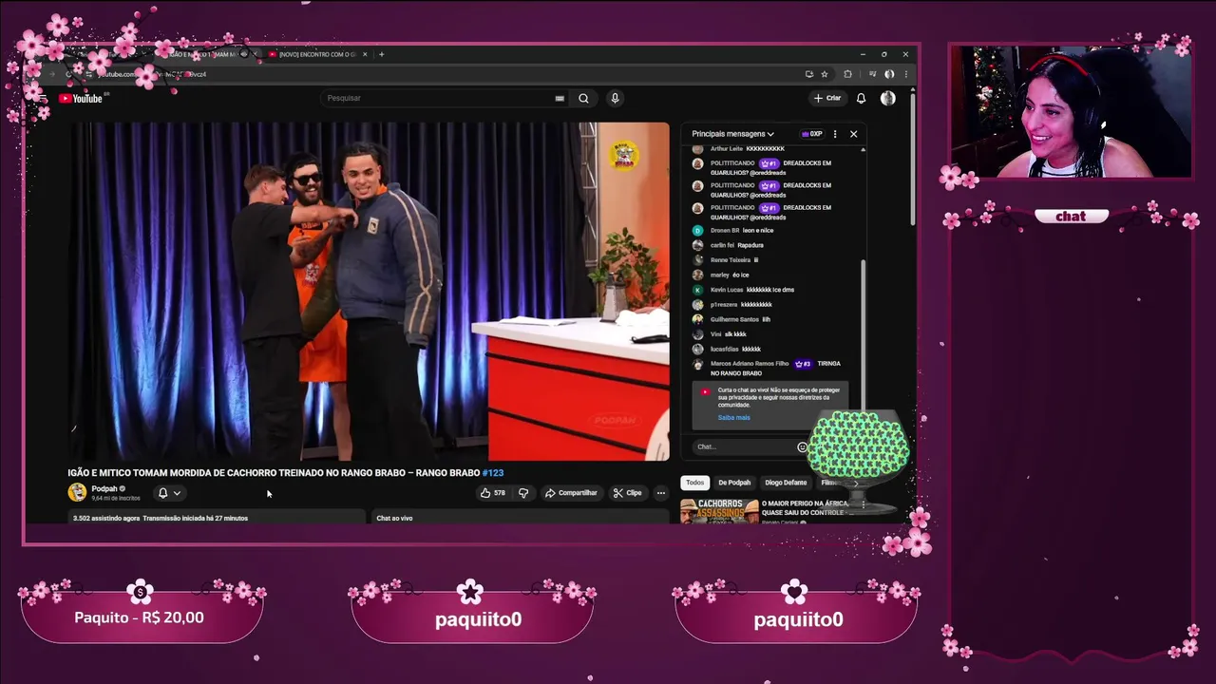Click Renne Teixeira chat message
Image resolution: width=1216 pixels, height=684 pixels.
tap(774, 259)
